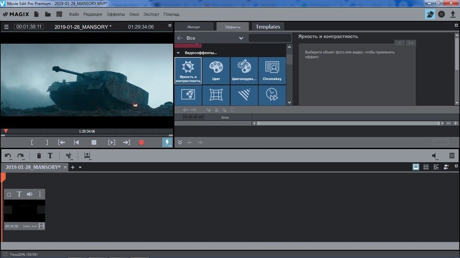Zoom out keyframe timeline with minus button

click(448, 123)
